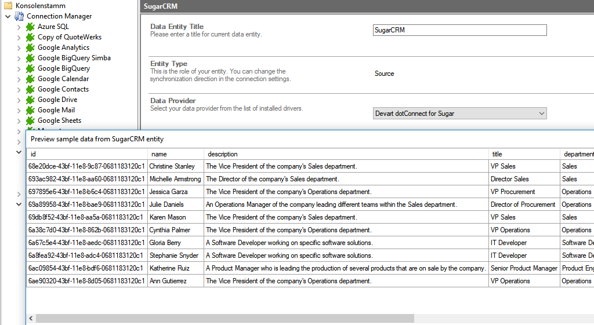The width and height of the screenshot is (594, 325).
Task: Click the Google BigQuery Simba puzzle icon
Action: [31, 58]
